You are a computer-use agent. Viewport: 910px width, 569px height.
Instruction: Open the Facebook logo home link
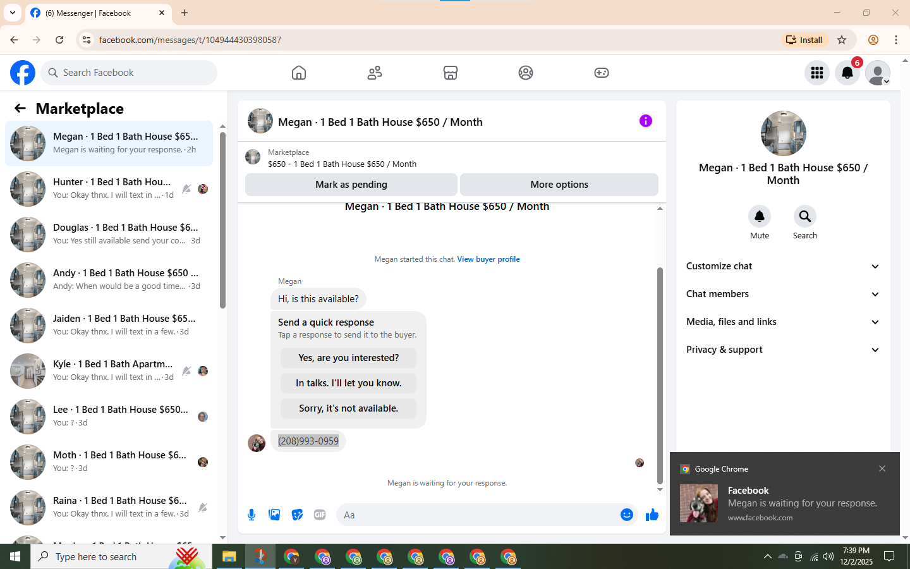pyautogui.click(x=23, y=73)
